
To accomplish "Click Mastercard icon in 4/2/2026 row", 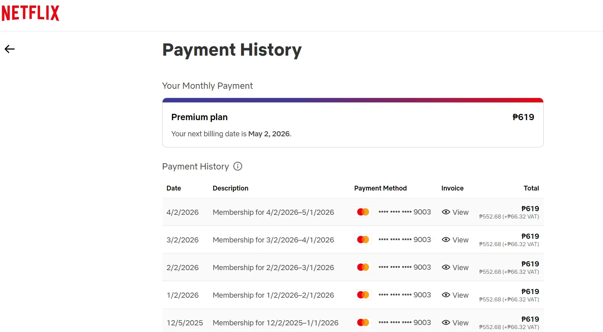I will pos(363,212).
